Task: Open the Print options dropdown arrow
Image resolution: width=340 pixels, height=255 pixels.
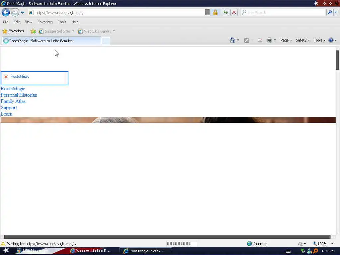Action: [275, 40]
